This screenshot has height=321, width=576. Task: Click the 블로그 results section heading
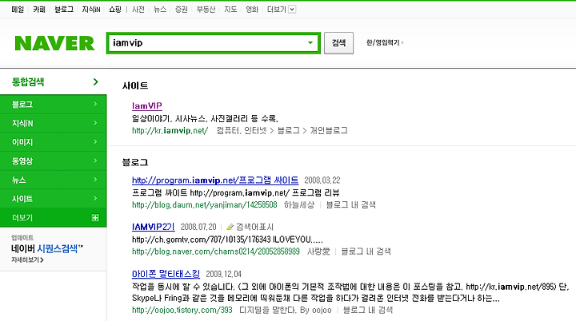[135, 162]
